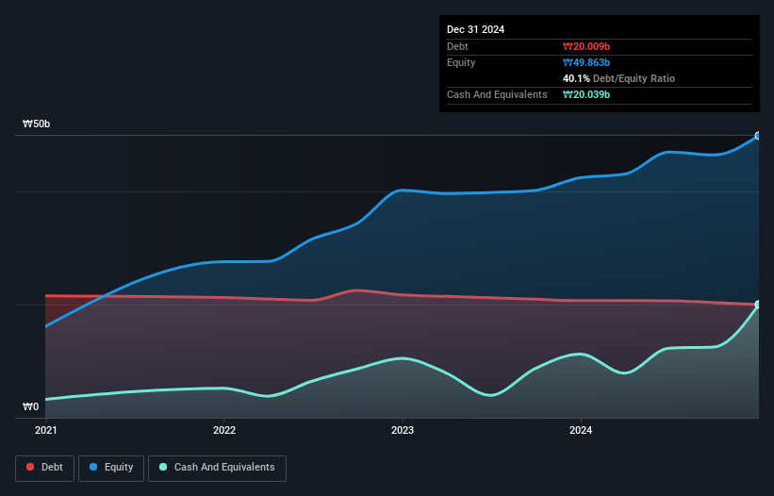Click the ₩49.863b equity value
774x496 pixels.
[586, 62]
